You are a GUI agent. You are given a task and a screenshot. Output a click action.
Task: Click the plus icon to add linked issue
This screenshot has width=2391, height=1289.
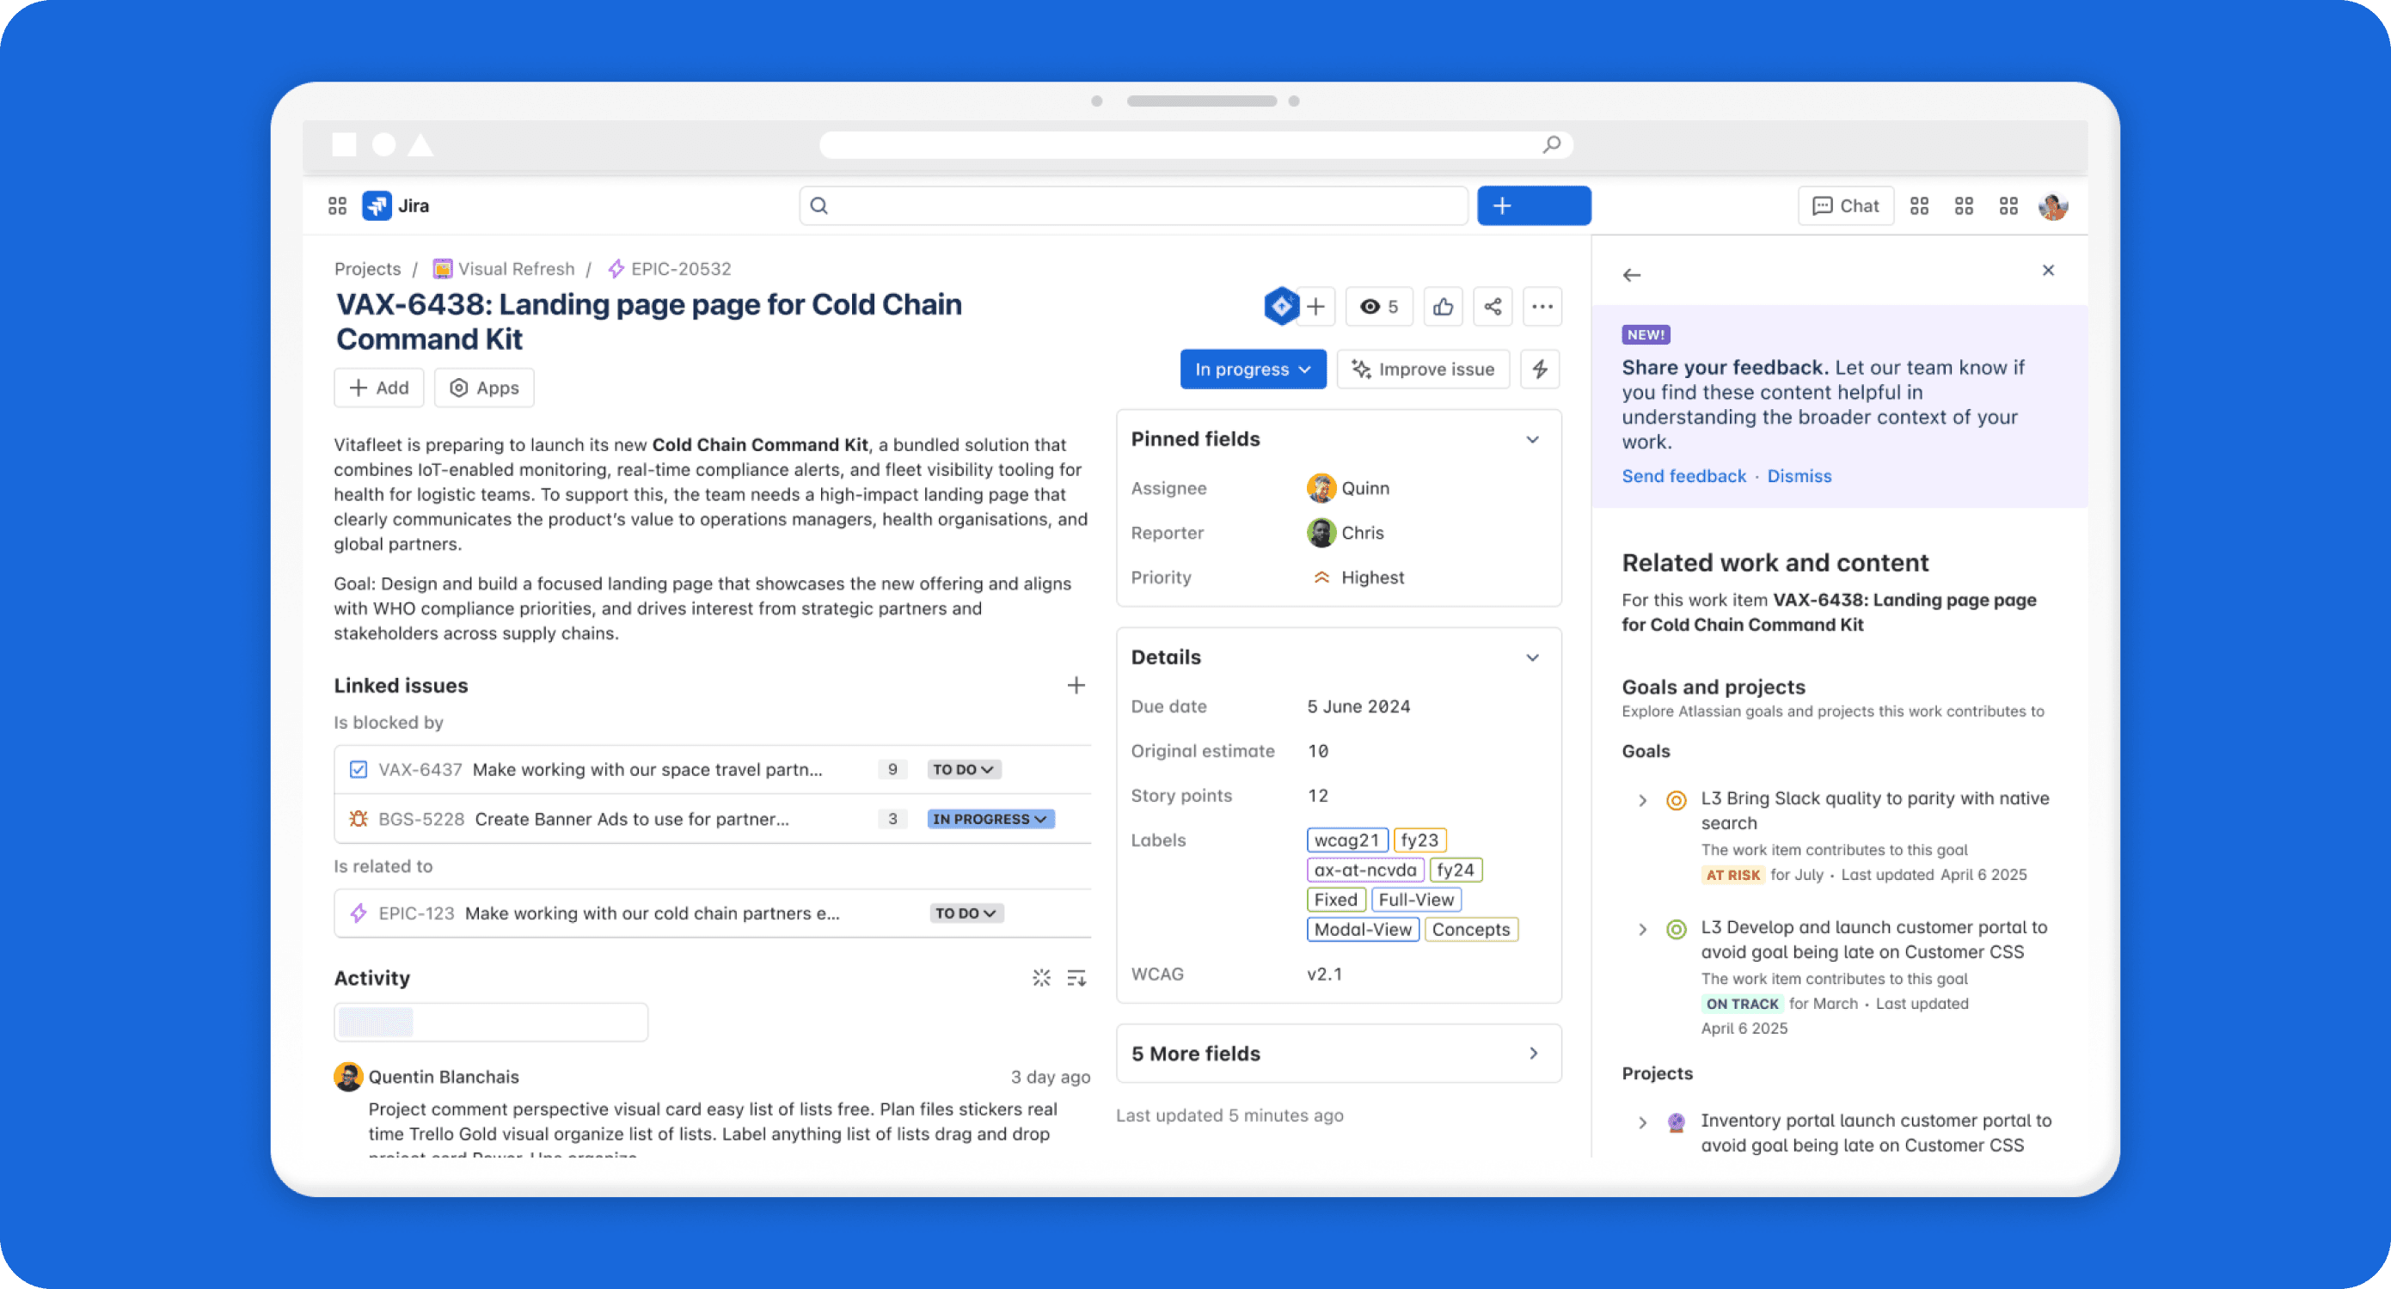1076,686
